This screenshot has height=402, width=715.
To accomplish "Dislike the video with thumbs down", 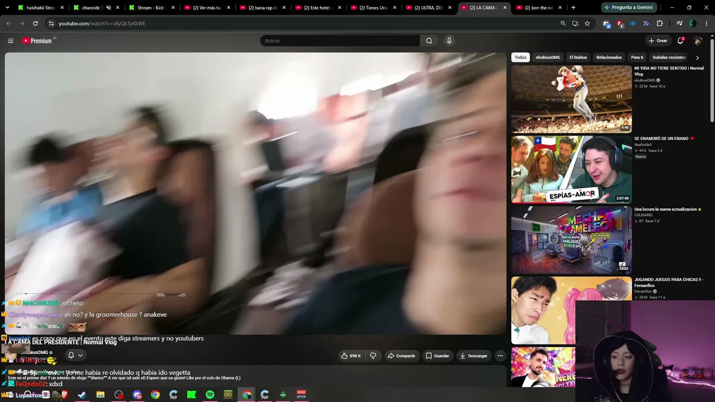I will 373,356.
